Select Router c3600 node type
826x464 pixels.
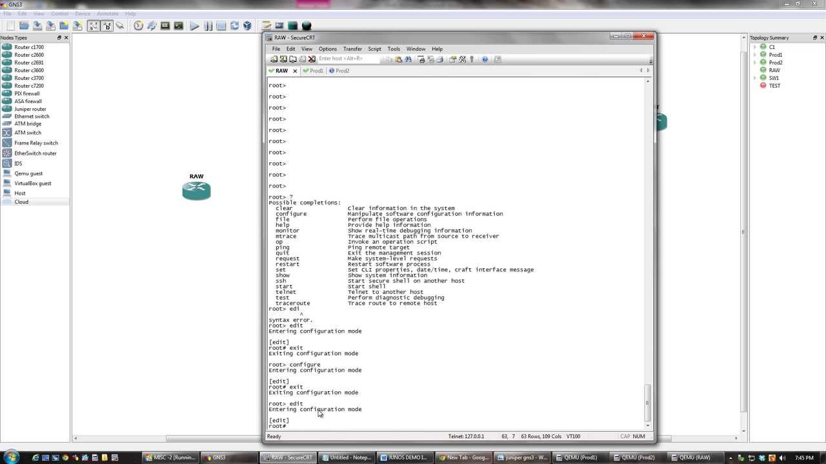click(x=29, y=70)
